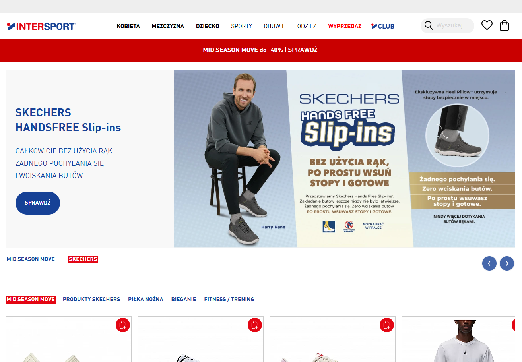Open the shopping bag cart icon

(504, 25)
